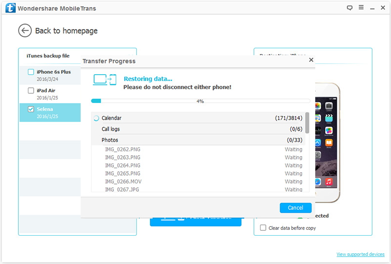Click the Cancel button
The width and height of the screenshot is (391, 264).
tap(296, 208)
